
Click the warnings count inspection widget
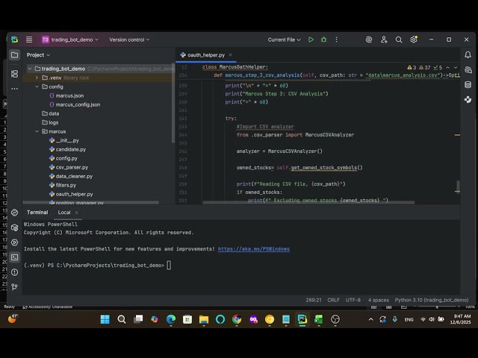click(x=424, y=68)
